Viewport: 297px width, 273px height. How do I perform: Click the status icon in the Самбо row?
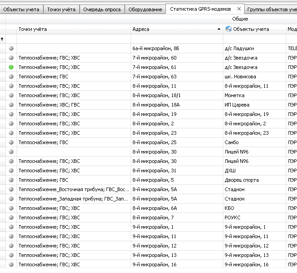tap(11, 142)
